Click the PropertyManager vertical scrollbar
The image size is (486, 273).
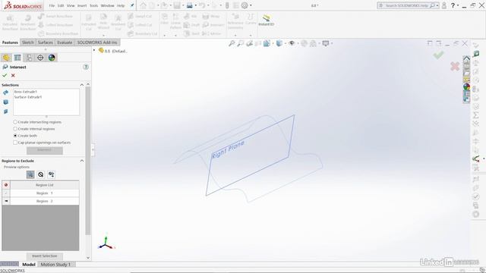(88, 161)
